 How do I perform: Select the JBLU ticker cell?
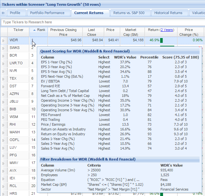[x=18, y=102]
